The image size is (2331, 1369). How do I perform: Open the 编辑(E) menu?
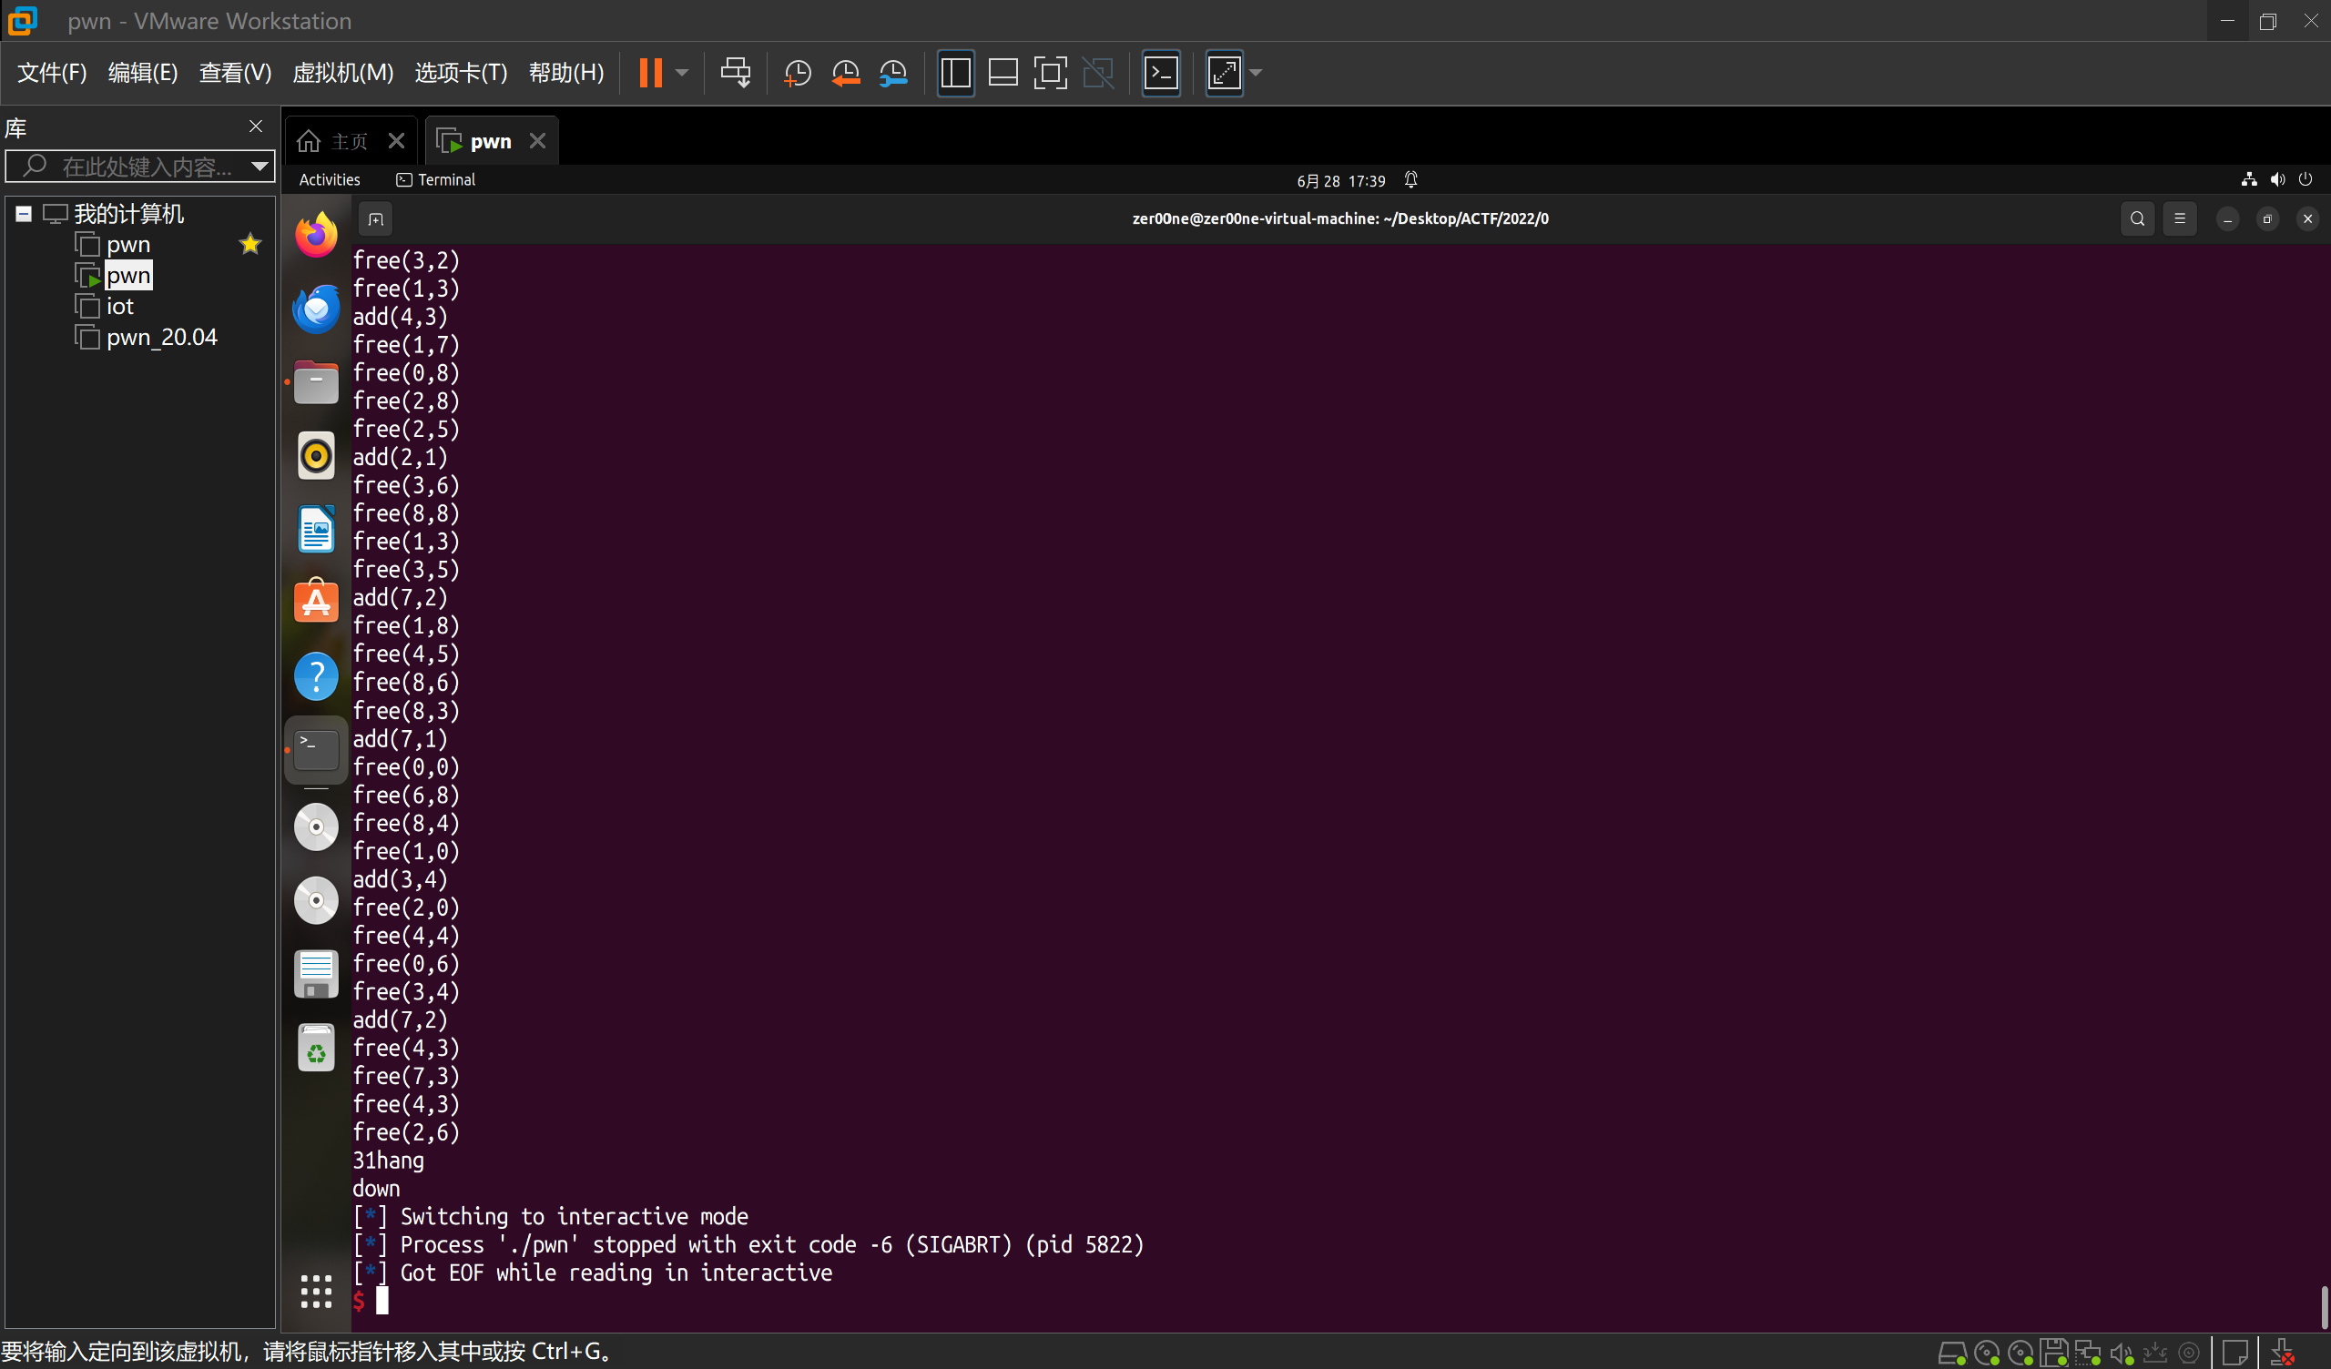(x=142, y=72)
